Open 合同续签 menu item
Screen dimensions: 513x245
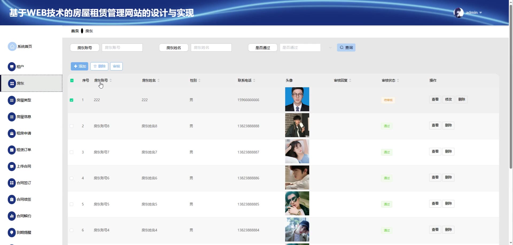24,200
